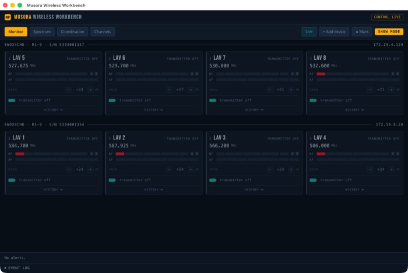Decrease LAV 2 gain with minus button
This screenshot has height=273, width=408.
click(169, 169)
